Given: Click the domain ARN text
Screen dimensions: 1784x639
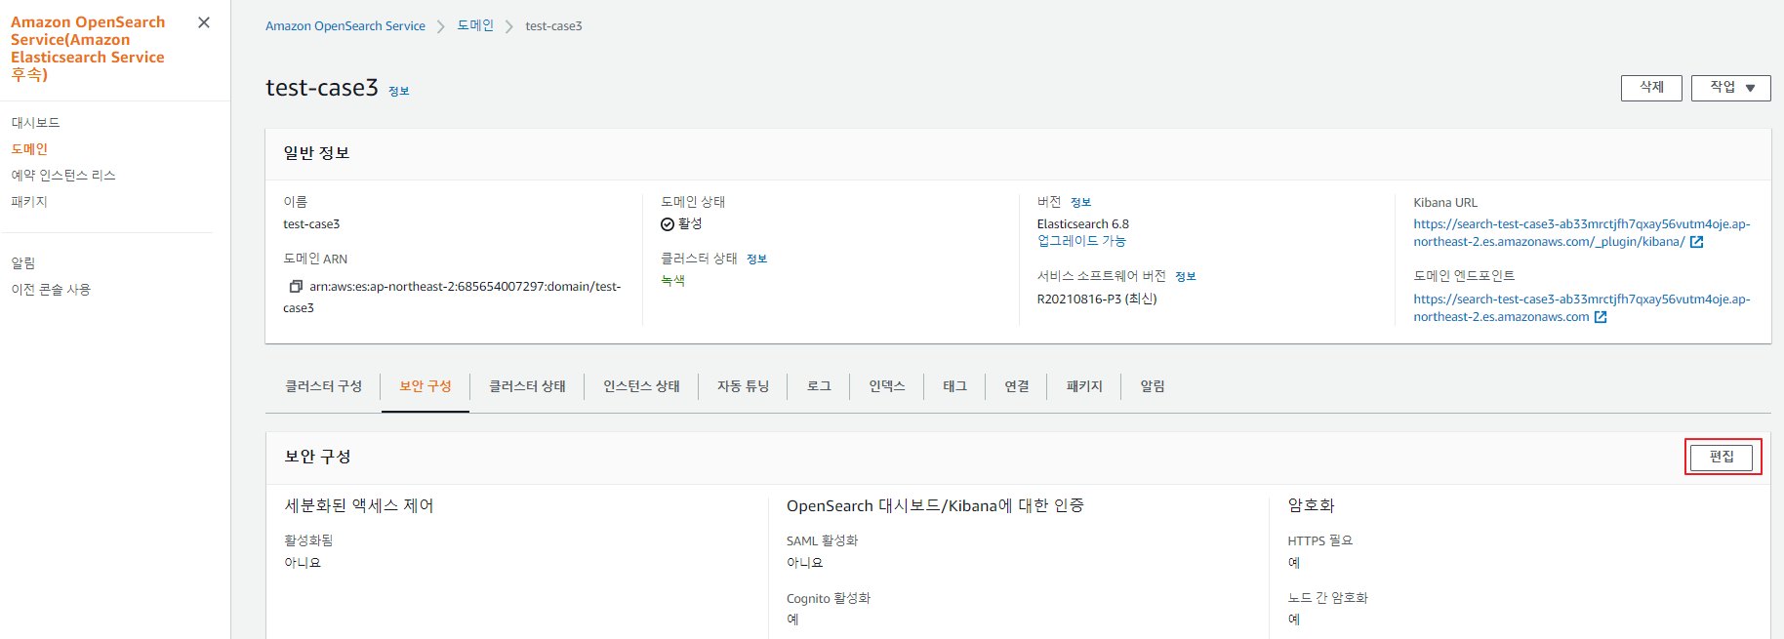Looking at the screenshot, I should tap(454, 297).
